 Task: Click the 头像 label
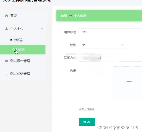[x=73, y=71]
